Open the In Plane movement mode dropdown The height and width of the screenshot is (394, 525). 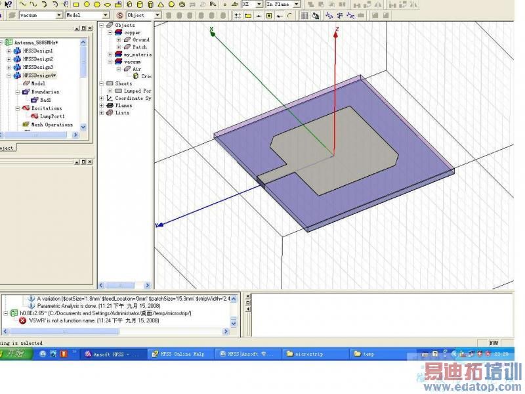pyautogui.click(x=297, y=5)
